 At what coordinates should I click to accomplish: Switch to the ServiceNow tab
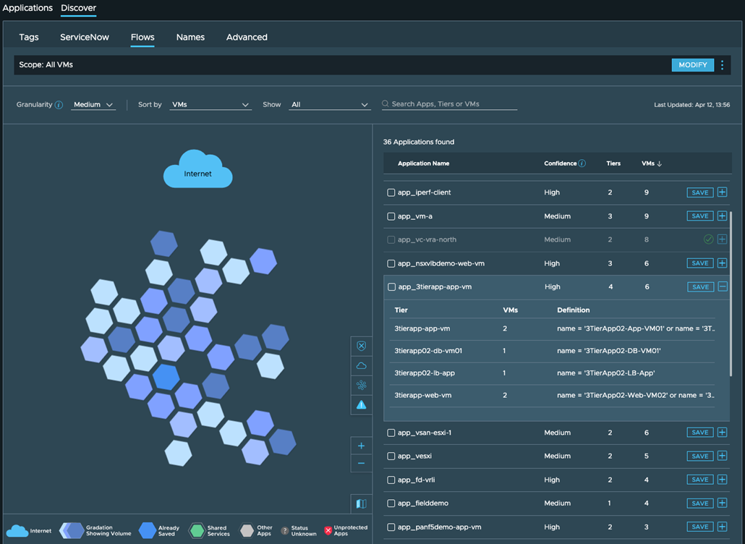click(85, 37)
